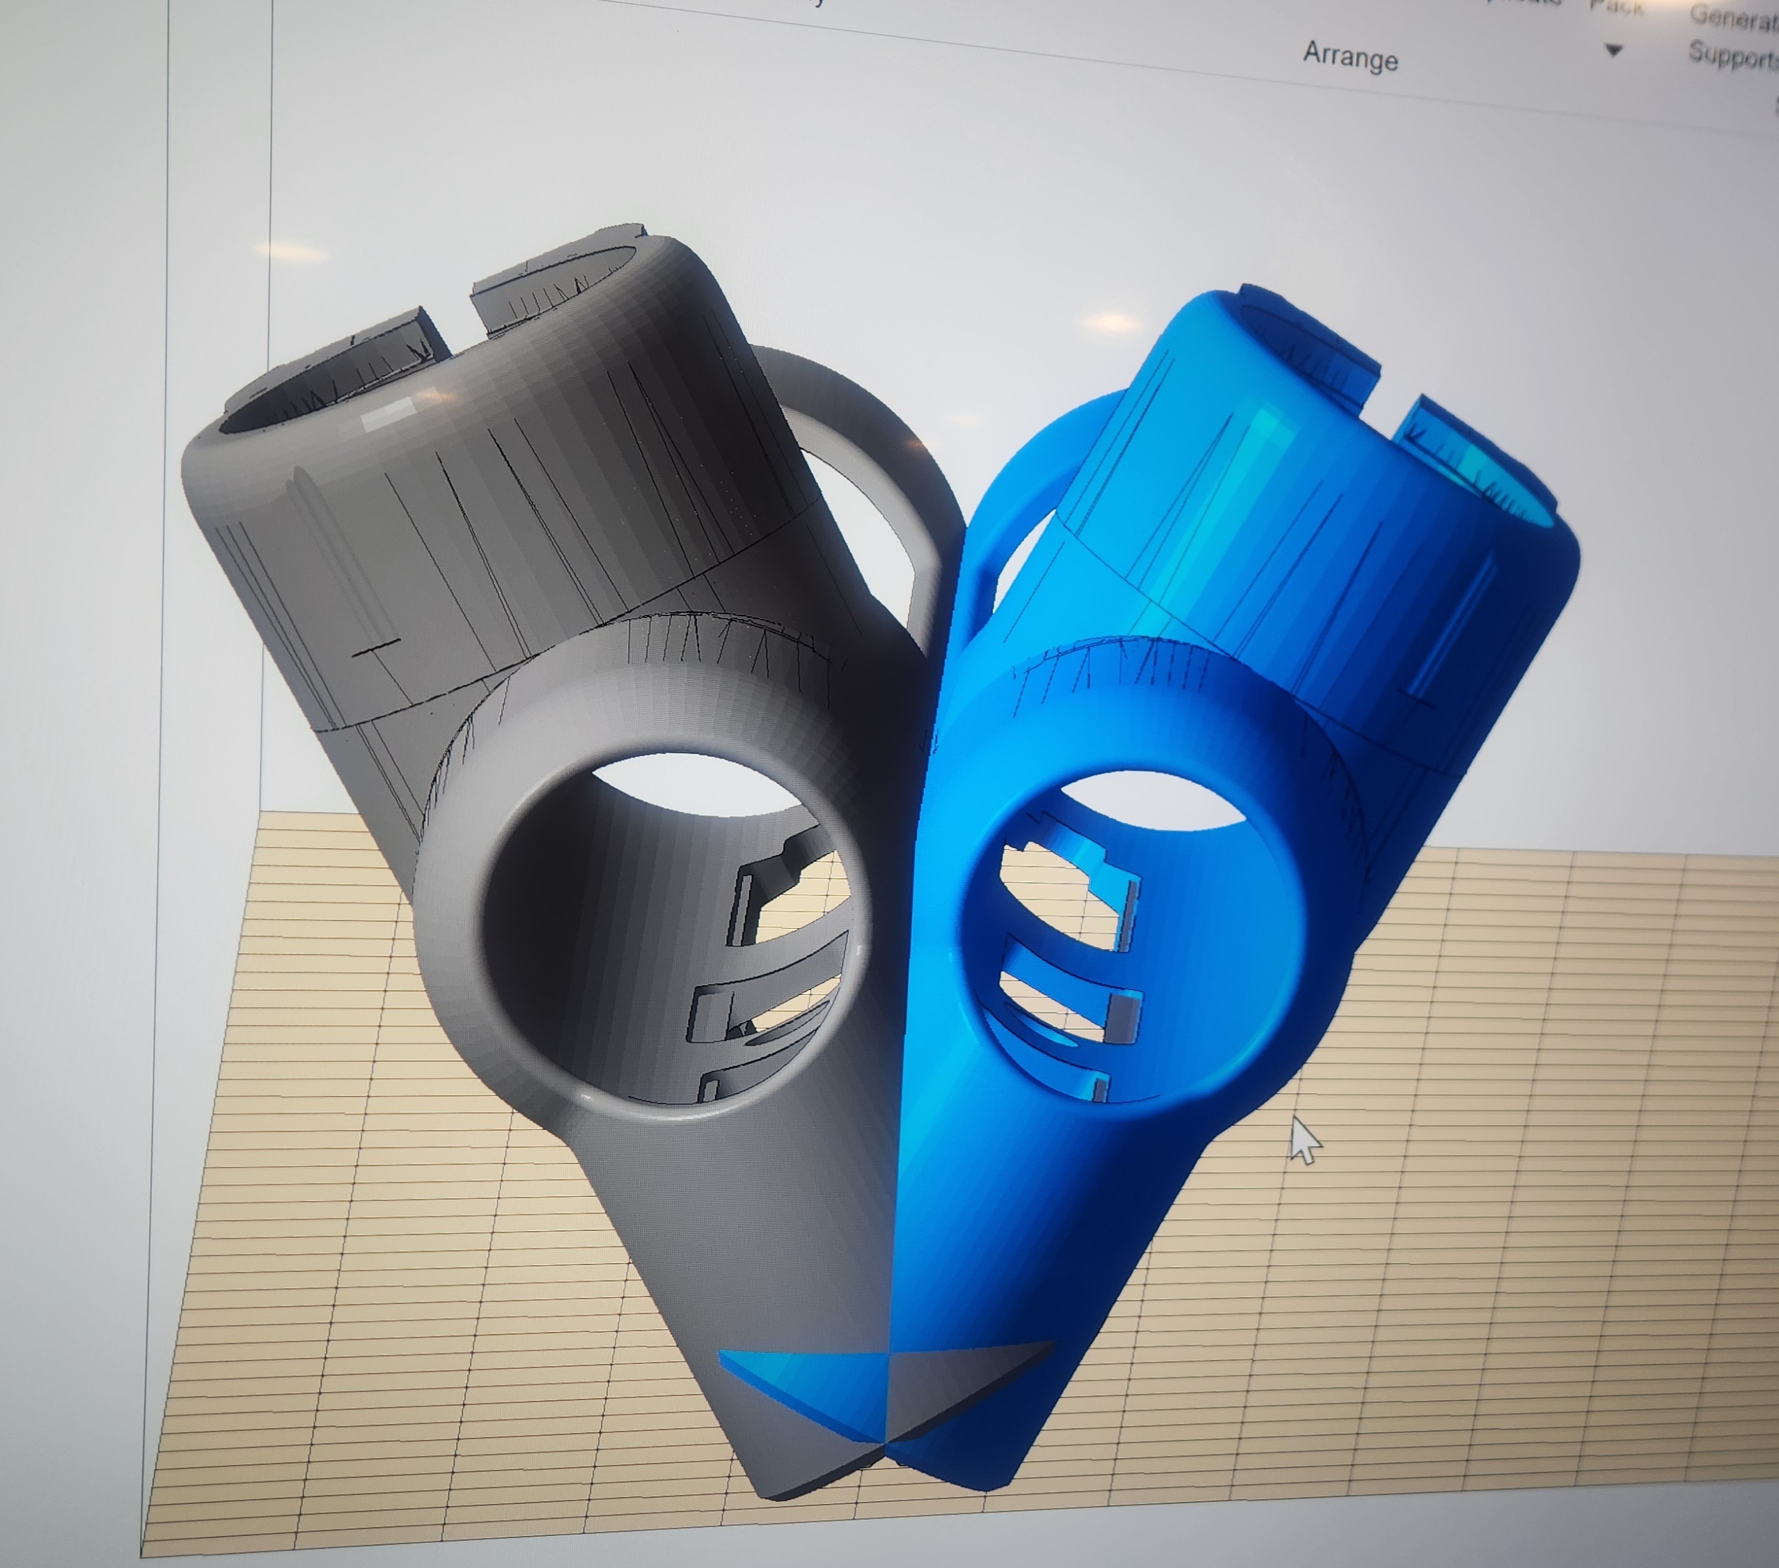The image size is (1779, 1568).
Task: Expand the Pack dropdown arrow
Action: (x=1614, y=50)
